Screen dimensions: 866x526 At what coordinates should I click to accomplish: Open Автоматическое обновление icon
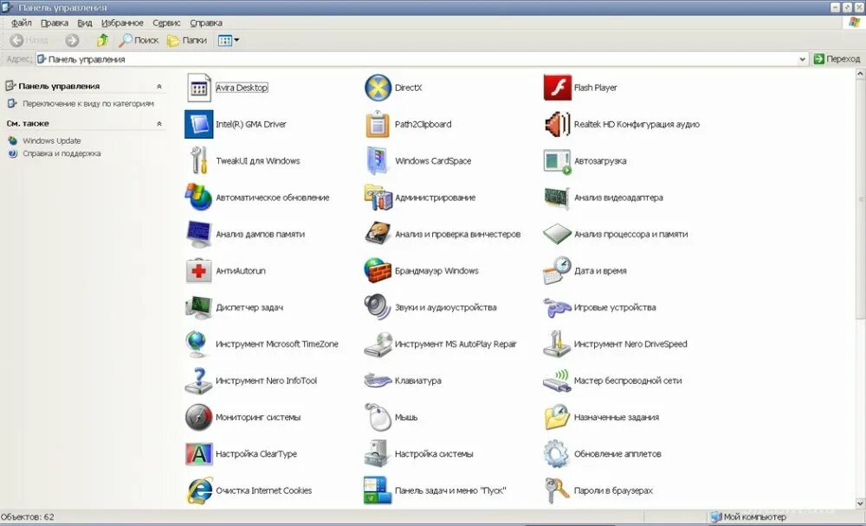pos(199,198)
